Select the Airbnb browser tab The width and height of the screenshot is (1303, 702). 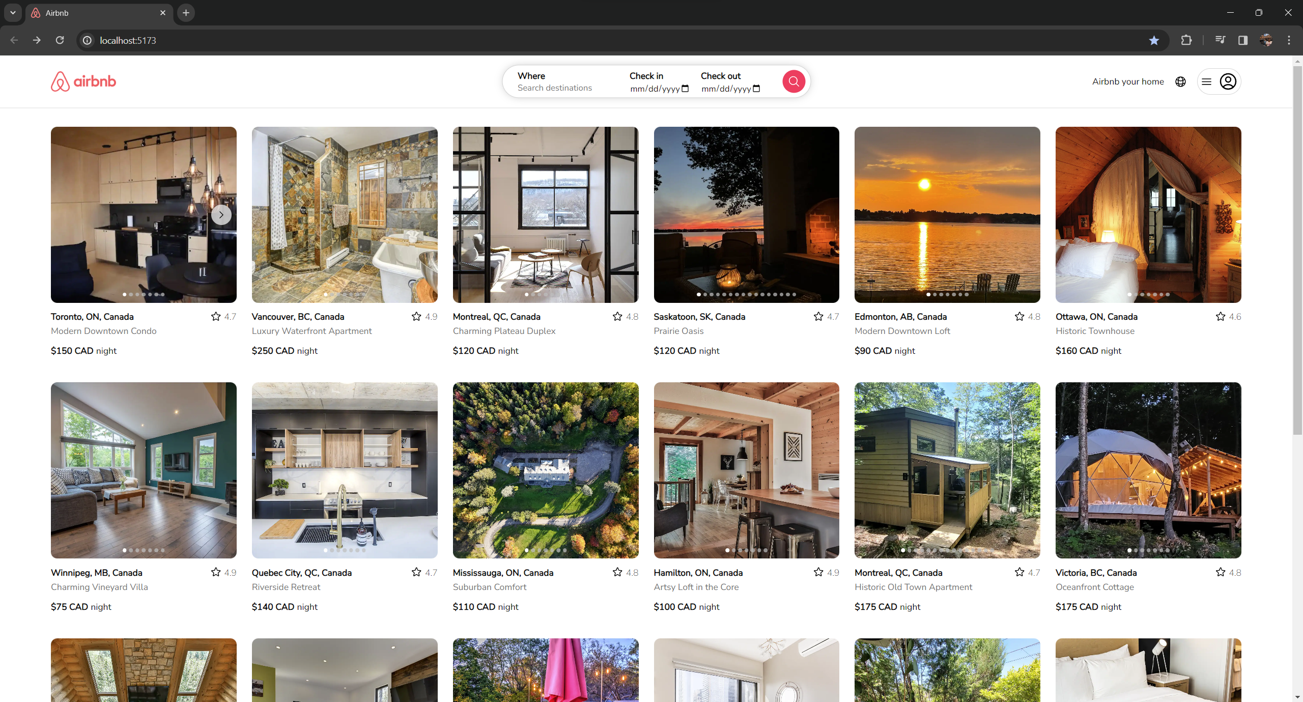pos(99,13)
